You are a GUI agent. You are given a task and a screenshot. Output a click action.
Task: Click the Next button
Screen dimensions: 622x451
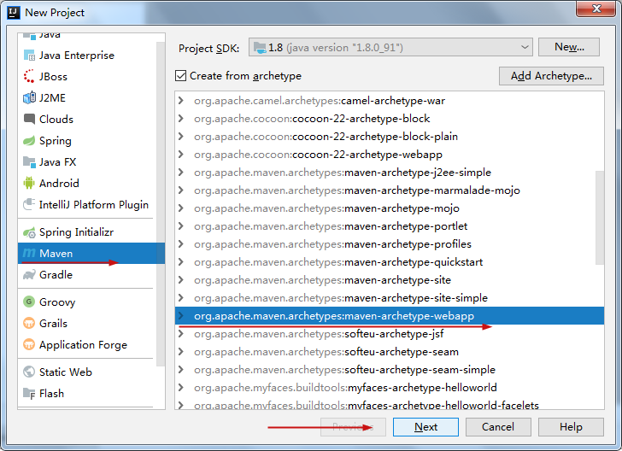click(x=425, y=427)
